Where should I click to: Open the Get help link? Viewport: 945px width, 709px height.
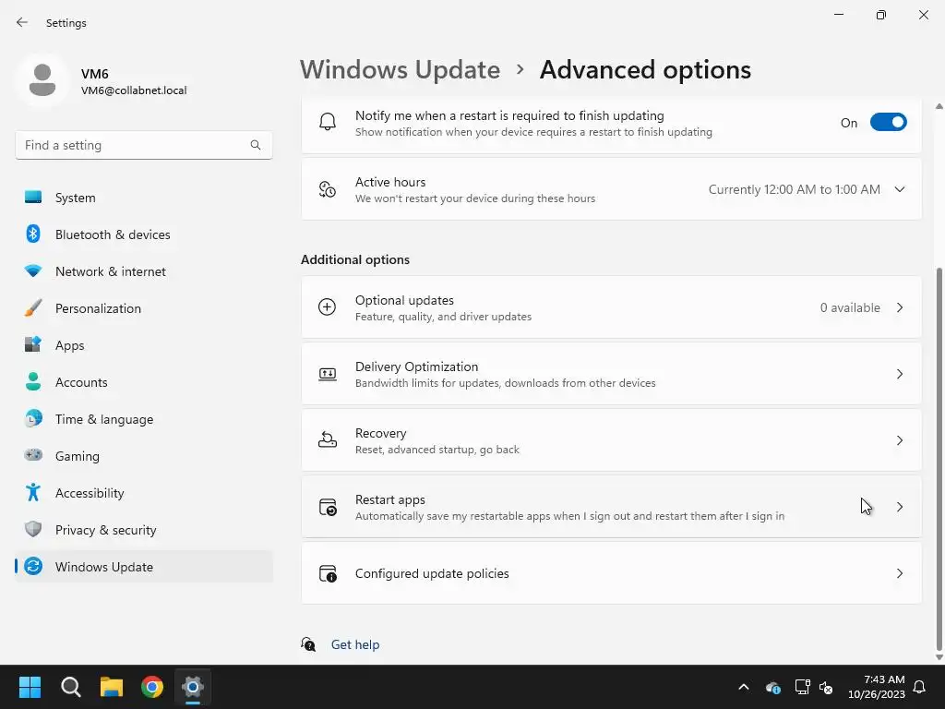tap(355, 644)
